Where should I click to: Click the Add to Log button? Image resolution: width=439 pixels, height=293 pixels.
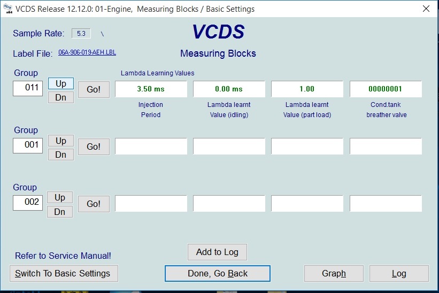point(217,252)
